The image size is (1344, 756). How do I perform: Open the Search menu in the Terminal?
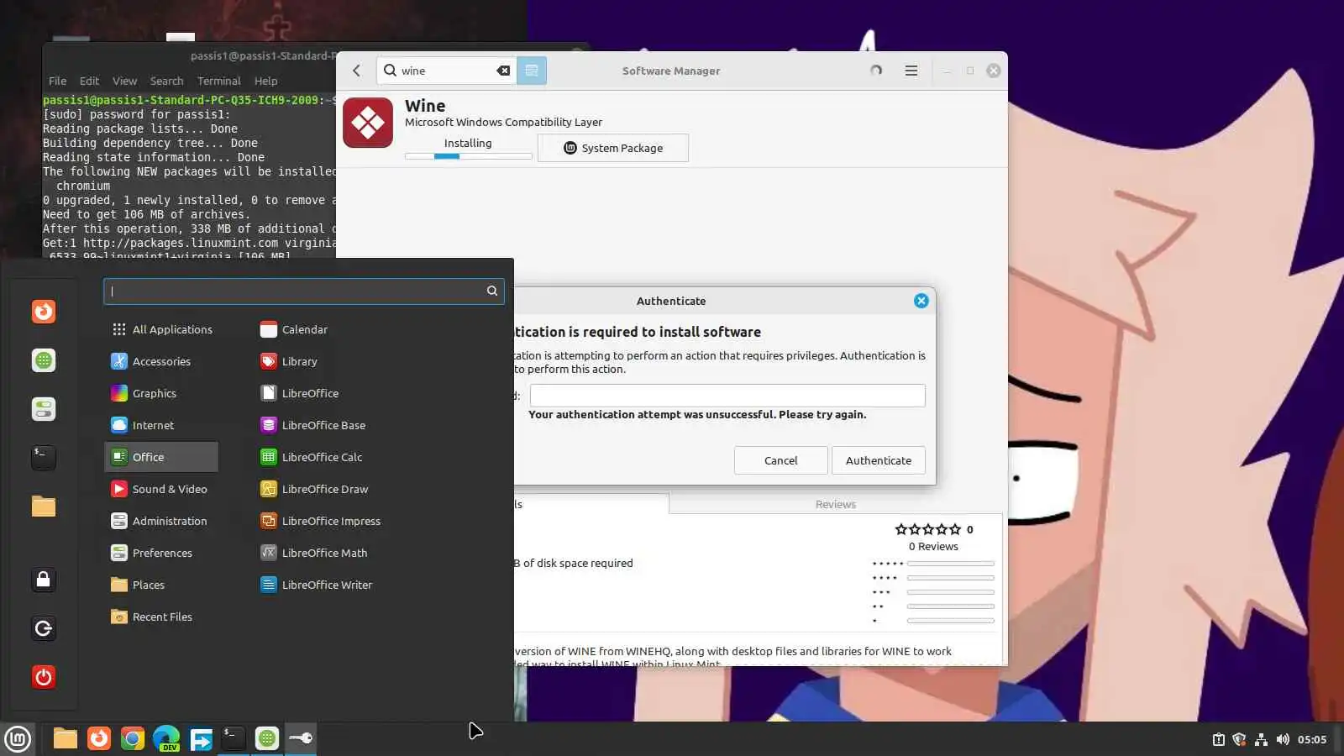pos(166,81)
